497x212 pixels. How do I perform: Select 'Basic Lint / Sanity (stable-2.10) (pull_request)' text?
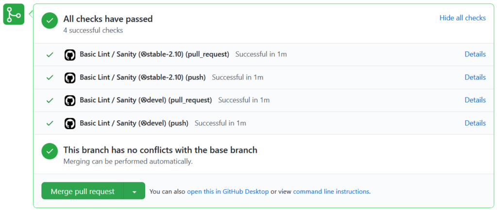[x=154, y=54]
